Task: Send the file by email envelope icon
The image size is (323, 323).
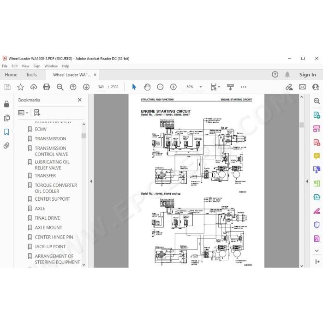Action: [x=302, y=87]
